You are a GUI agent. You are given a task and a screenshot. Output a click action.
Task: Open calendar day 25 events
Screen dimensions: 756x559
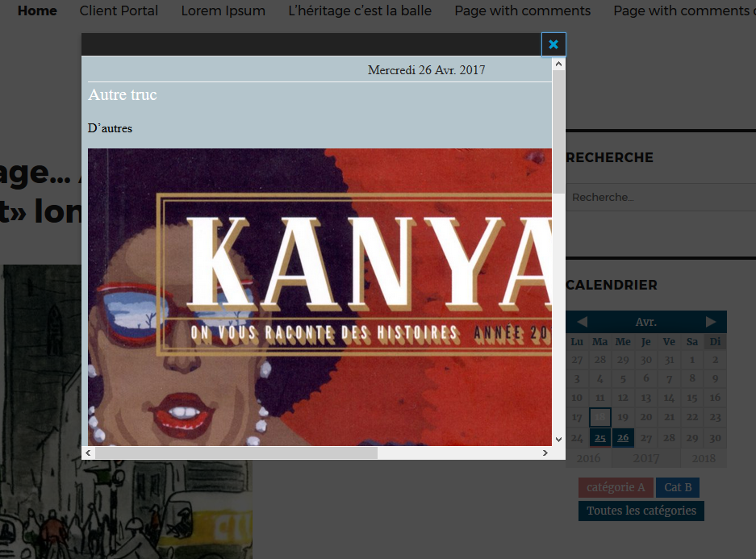tap(599, 437)
